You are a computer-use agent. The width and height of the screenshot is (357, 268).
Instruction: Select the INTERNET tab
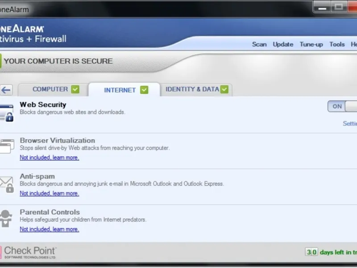124,90
